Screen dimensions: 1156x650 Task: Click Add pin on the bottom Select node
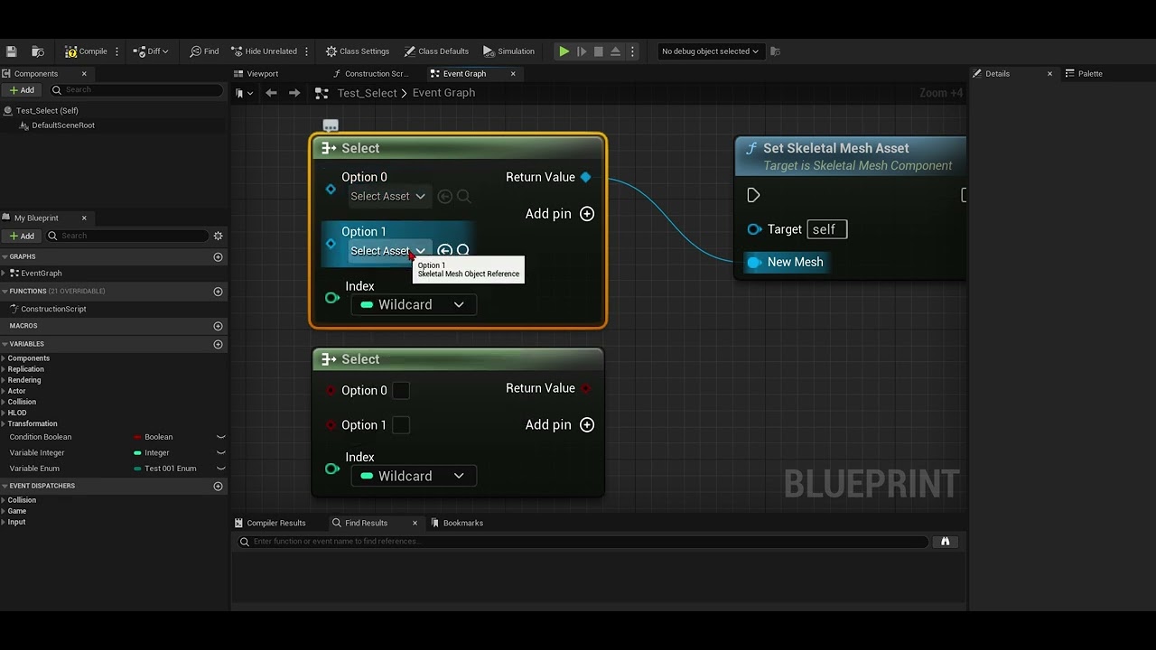[x=560, y=425]
